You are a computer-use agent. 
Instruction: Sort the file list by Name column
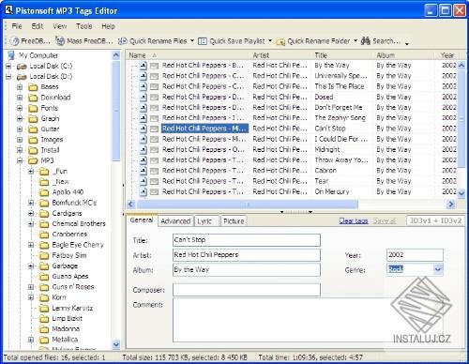189,55
